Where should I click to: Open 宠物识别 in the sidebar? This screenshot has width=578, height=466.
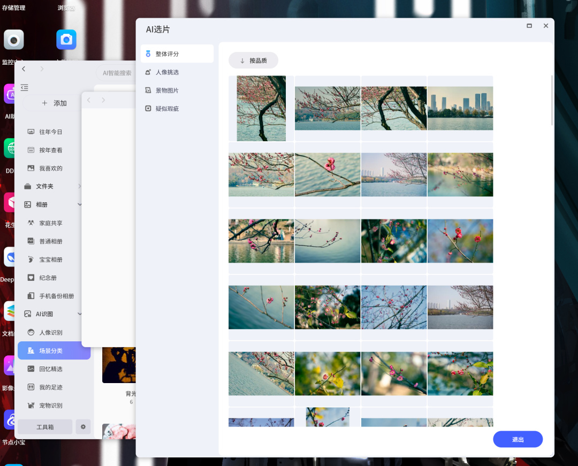[54, 405]
